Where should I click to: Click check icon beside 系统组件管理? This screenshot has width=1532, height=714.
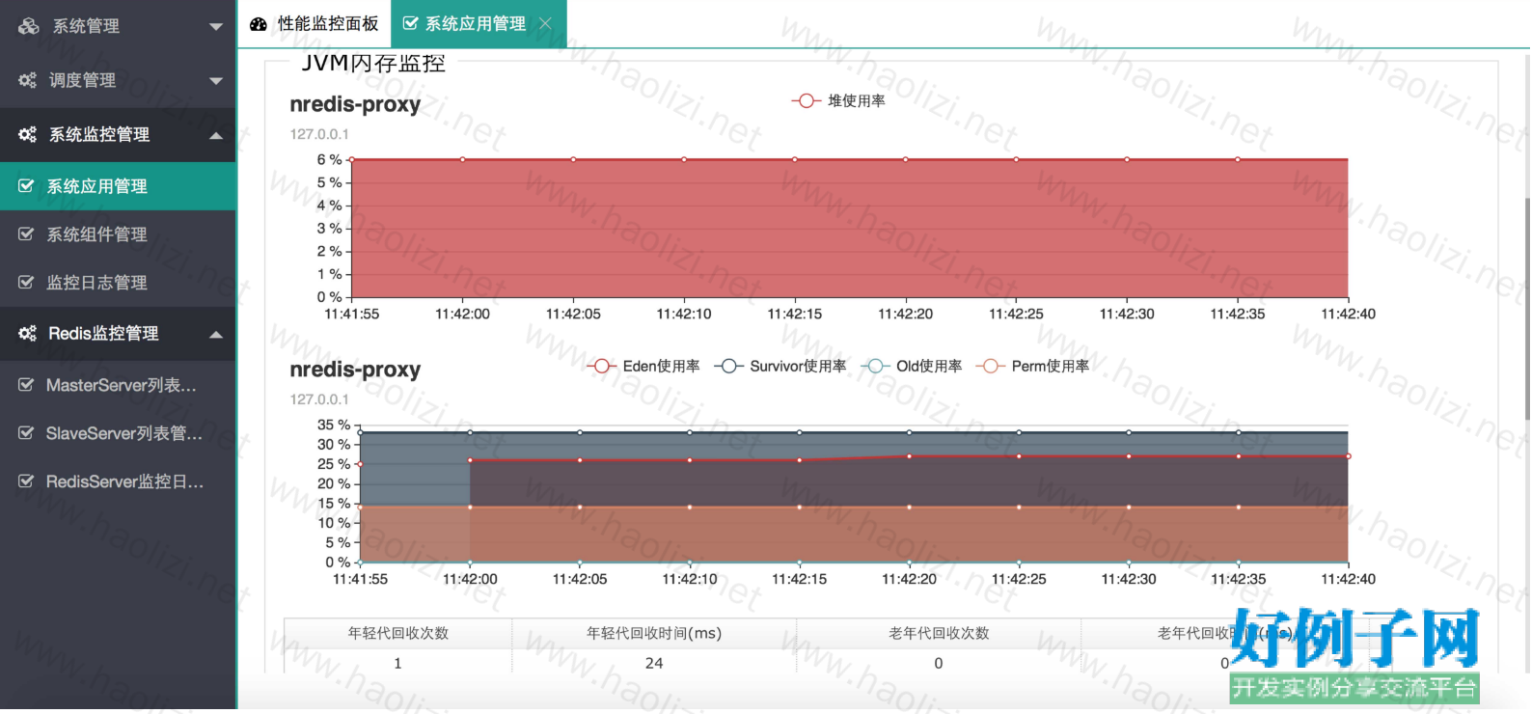coord(26,233)
